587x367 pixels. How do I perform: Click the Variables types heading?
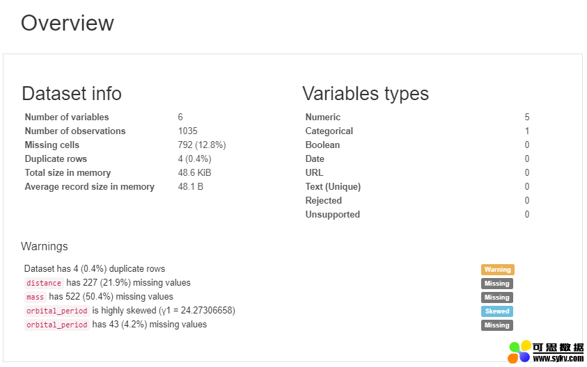pyautogui.click(x=366, y=93)
